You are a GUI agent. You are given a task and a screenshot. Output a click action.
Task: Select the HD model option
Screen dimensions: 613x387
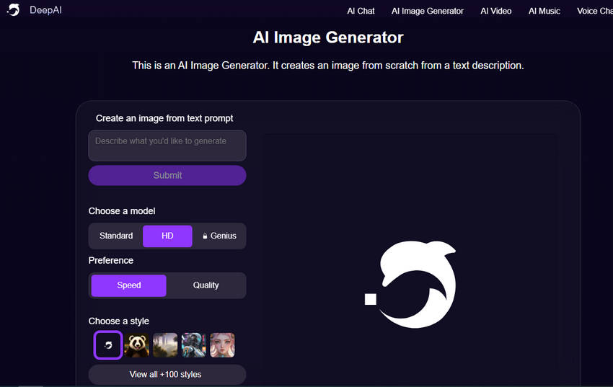click(x=167, y=236)
